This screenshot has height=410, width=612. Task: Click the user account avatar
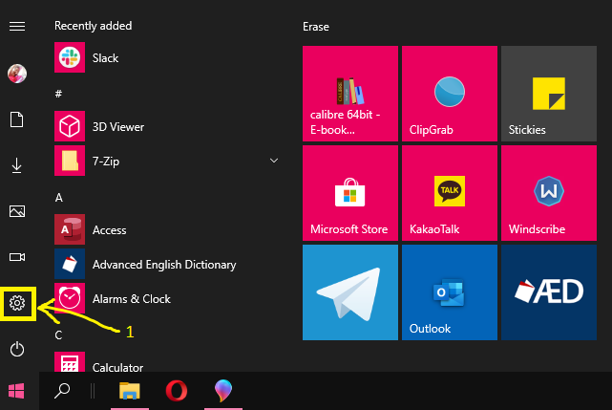pyautogui.click(x=17, y=74)
